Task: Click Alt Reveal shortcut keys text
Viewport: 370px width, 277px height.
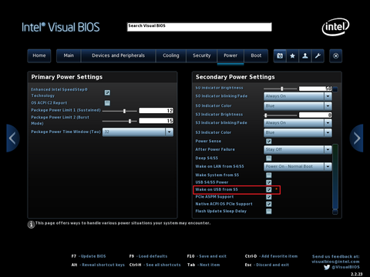Action: point(98,265)
